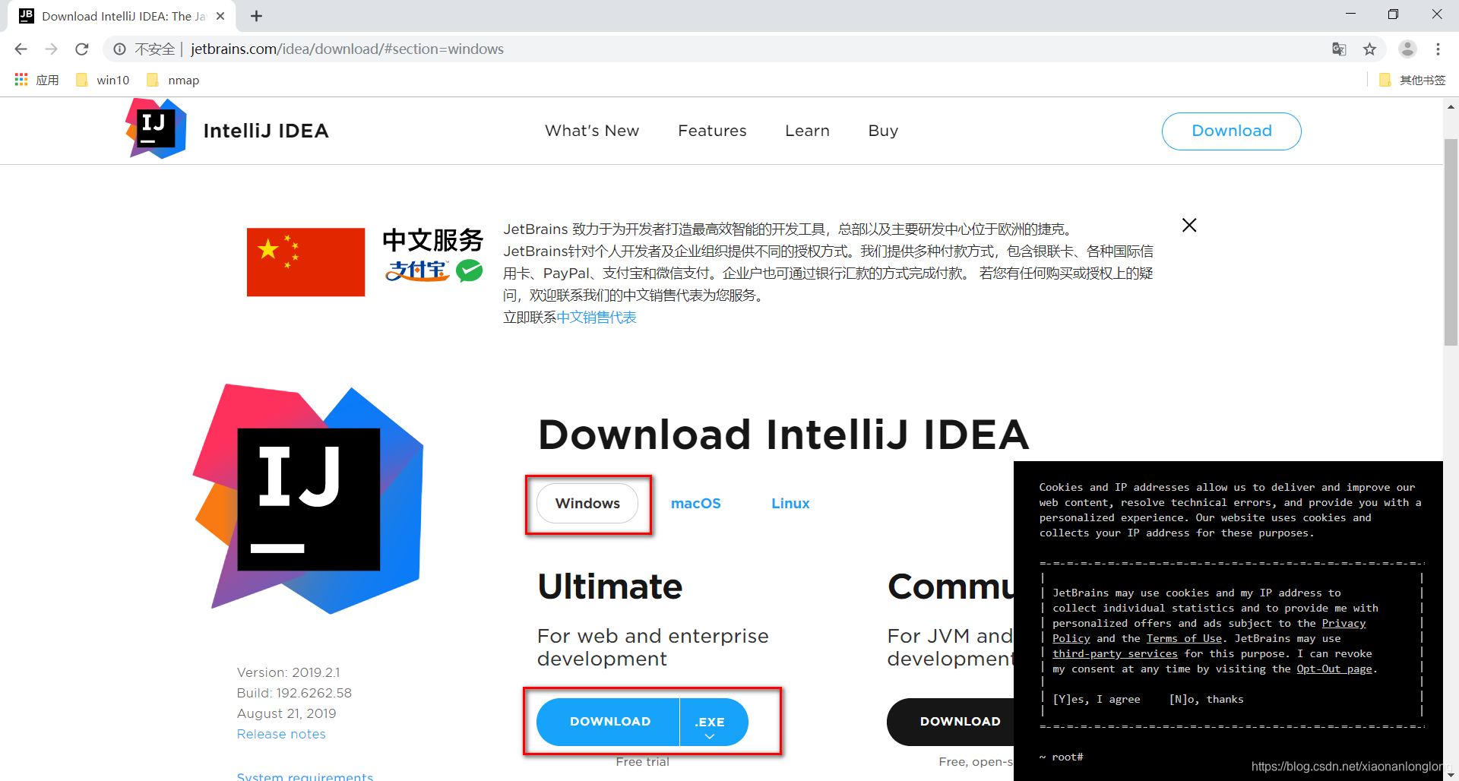Screen dimensions: 1459x781
Task: Open the 其他书签 bookmarks folder
Action: click(x=1413, y=80)
